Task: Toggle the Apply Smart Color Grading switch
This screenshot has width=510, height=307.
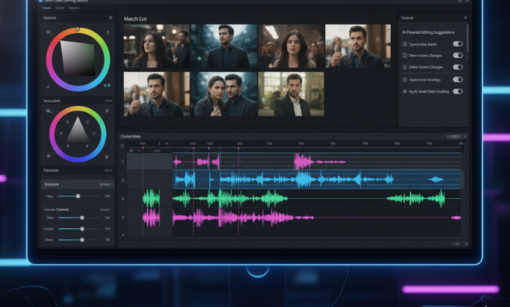Action: coord(457,91)
